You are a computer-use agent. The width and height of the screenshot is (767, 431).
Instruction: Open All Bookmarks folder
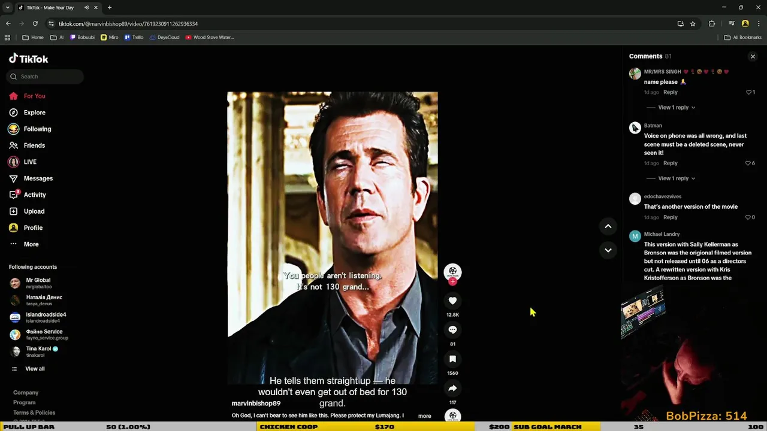[742, 37]
